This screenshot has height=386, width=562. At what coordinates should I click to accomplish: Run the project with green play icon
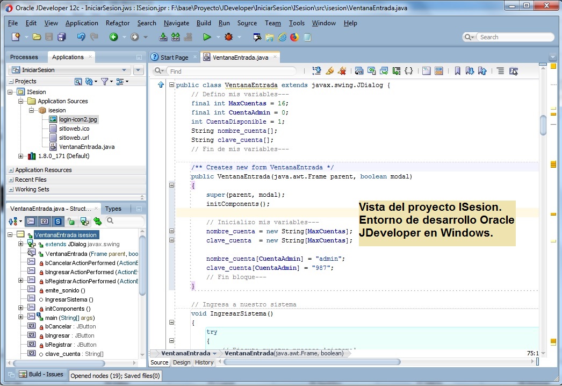[207, 37]
